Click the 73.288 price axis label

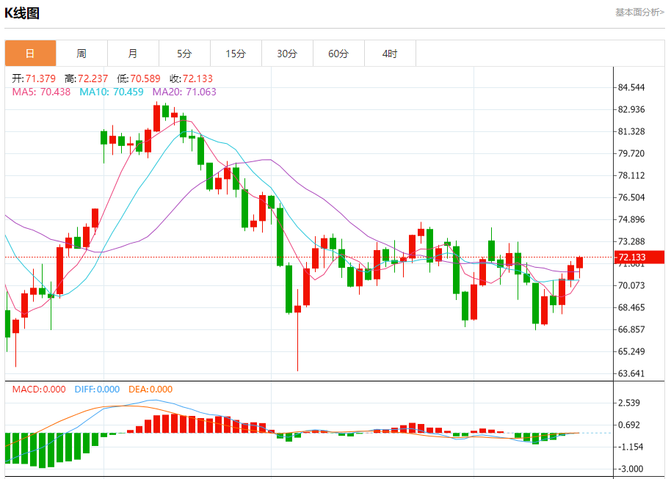point(631,241)
